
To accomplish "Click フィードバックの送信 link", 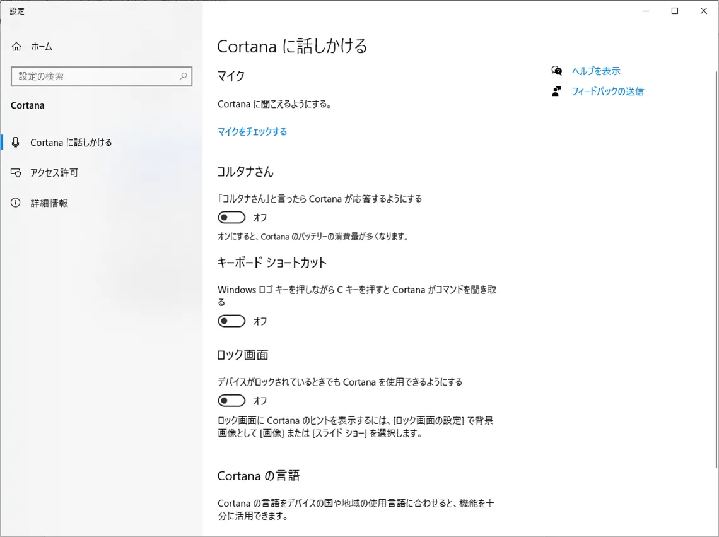I will click(x=607, y=91).
